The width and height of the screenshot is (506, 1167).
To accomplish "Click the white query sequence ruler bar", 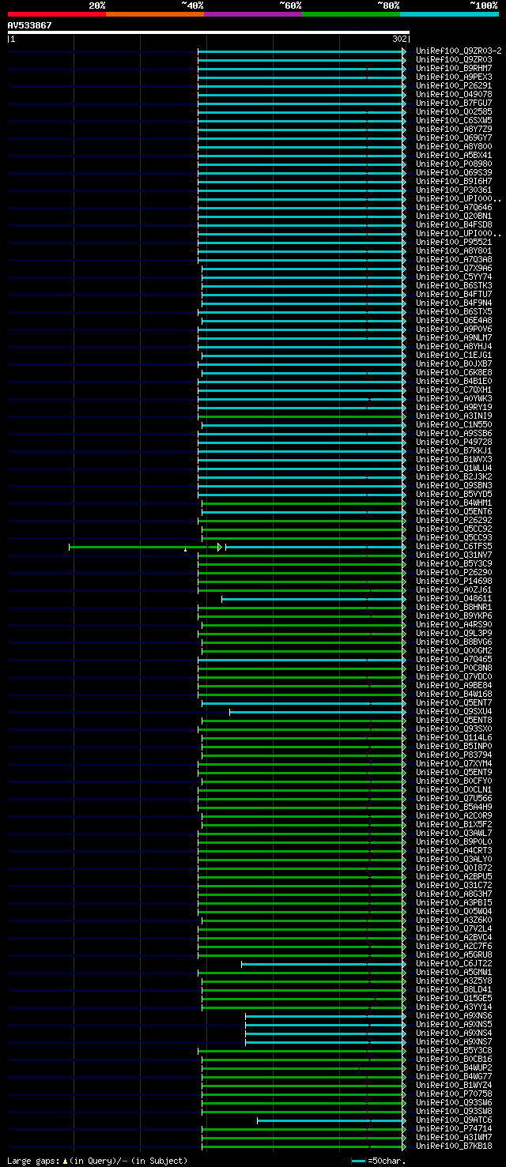I will click(x=209, y=32).
